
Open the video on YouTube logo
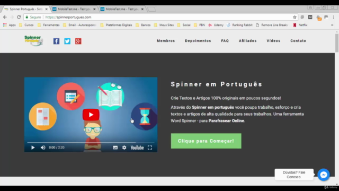coord(137,147)
